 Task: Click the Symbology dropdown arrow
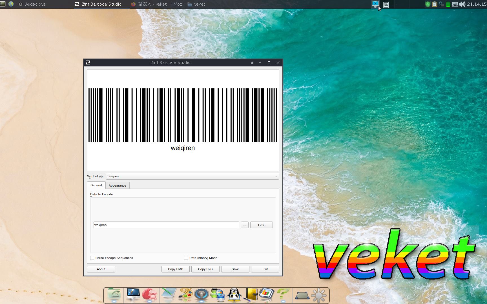coord(276,176)
